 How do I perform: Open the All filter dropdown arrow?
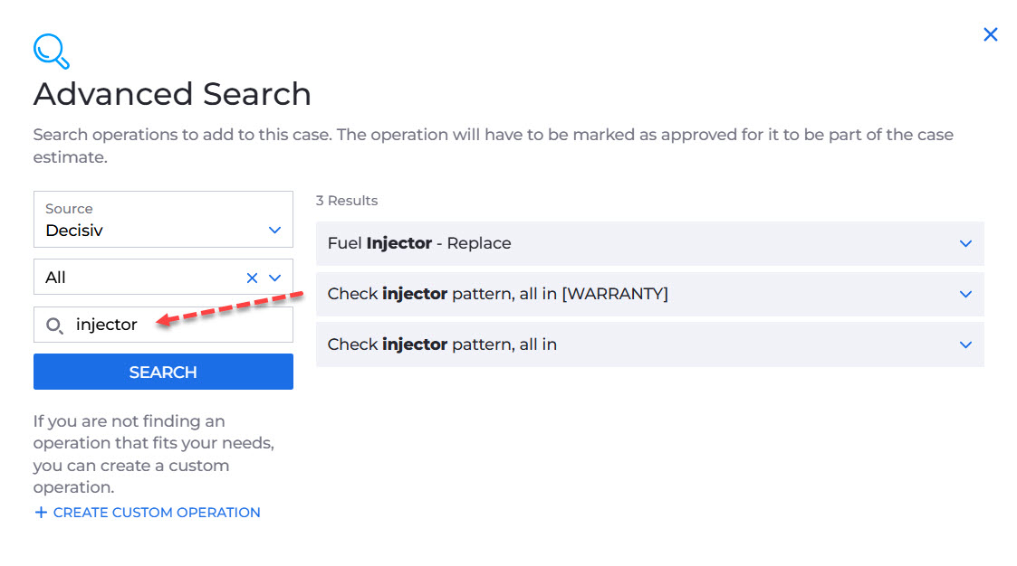tap(275, 278)
